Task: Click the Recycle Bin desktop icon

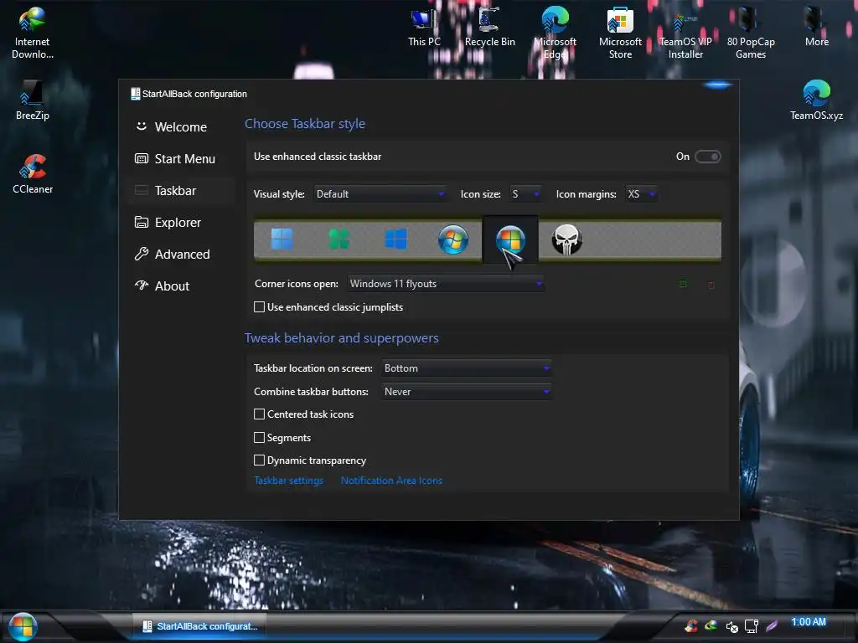Action: [489, 27]
